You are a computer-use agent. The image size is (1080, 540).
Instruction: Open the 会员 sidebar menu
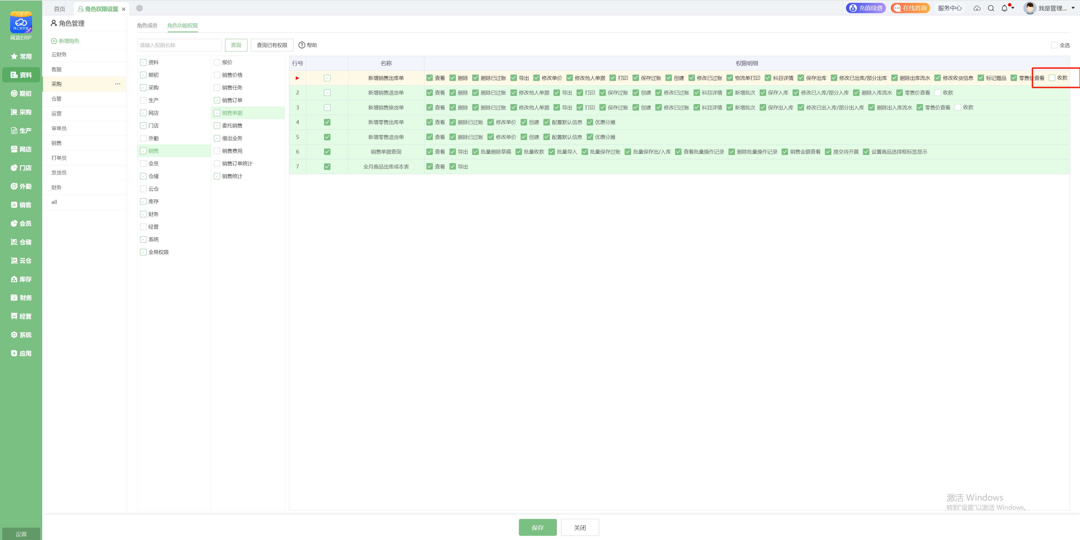click(x=21, y=224)
